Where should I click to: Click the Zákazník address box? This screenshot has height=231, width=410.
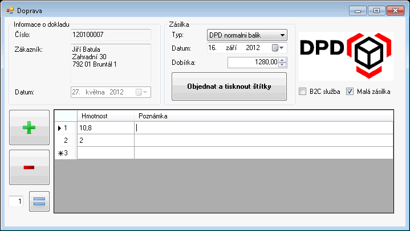[x=111, y=63]
